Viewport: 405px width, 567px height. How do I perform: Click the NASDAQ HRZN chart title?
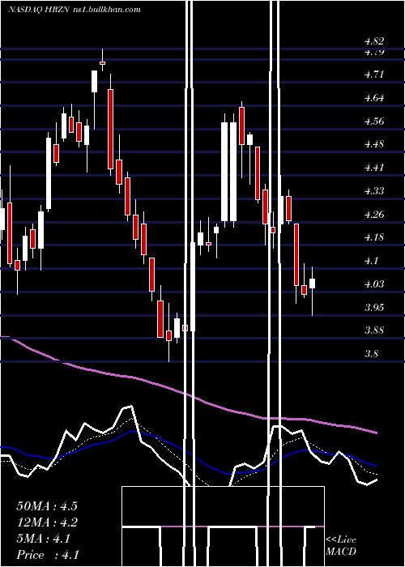point(75,10)
